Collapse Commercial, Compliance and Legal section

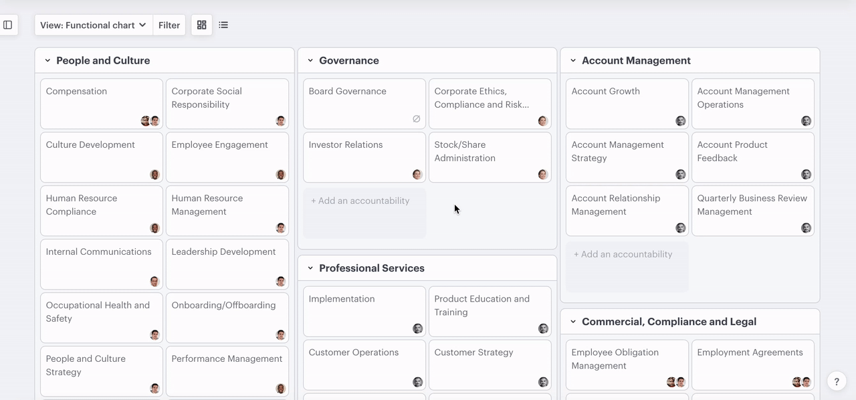click(573, 322)
